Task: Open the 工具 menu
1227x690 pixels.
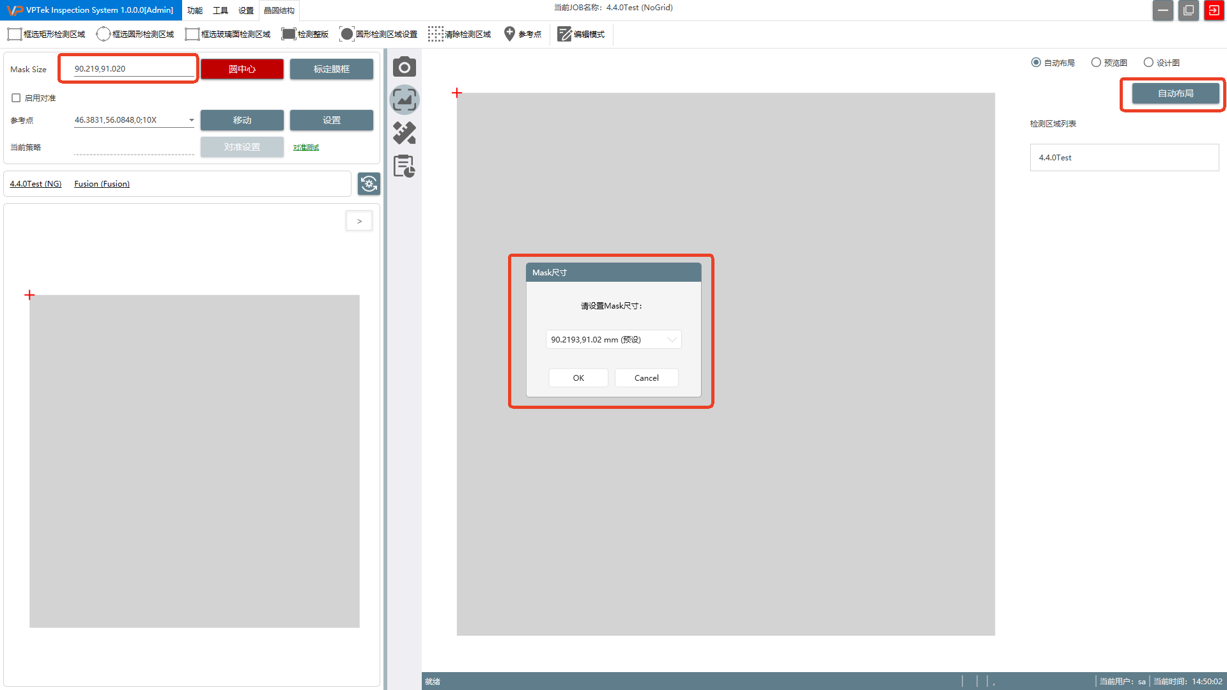Action: point(220,10)
